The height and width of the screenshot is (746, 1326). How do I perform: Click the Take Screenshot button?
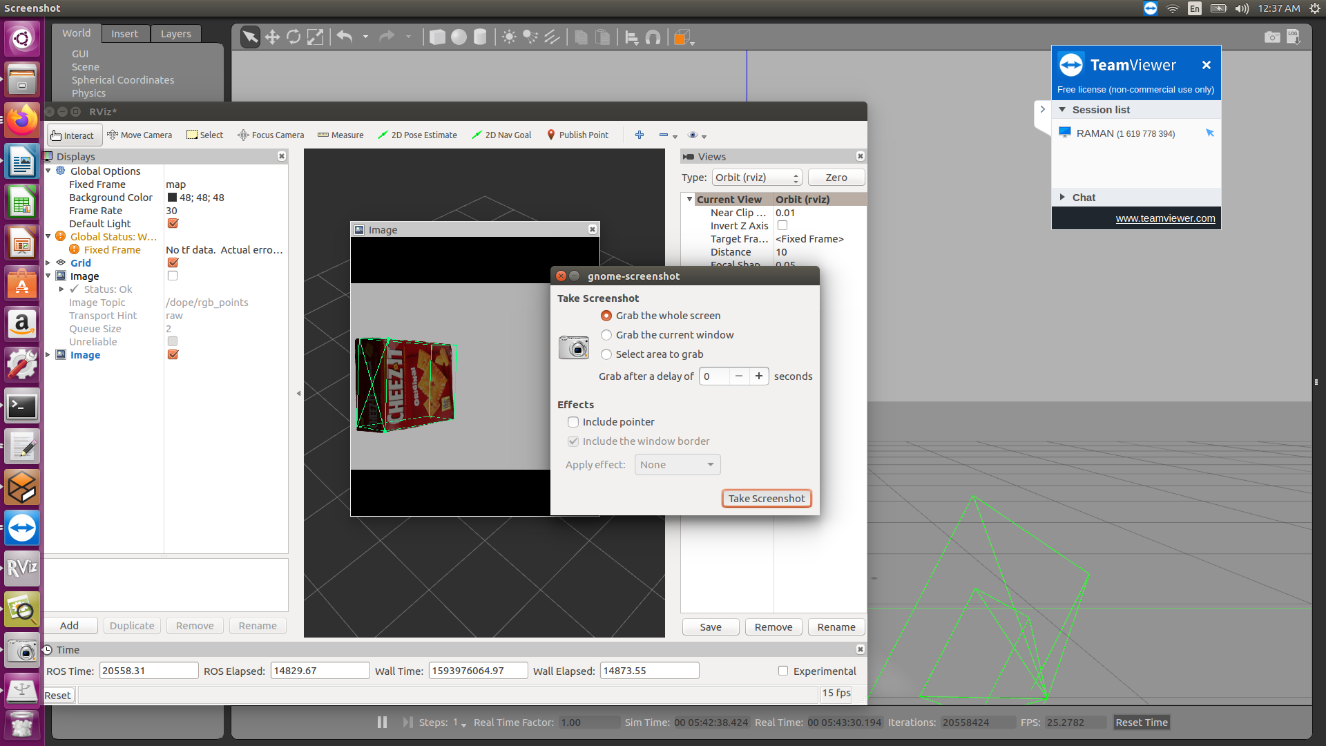pos(766,499)
